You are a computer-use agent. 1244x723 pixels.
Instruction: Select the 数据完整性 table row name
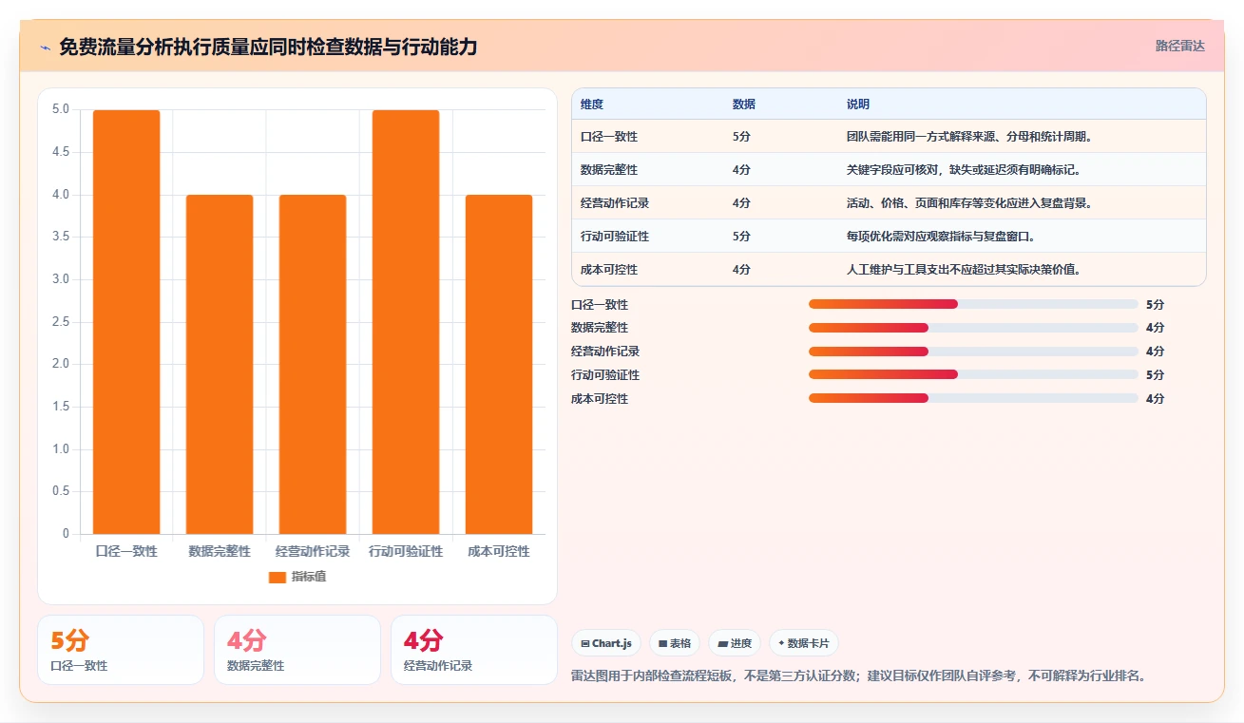click(609, 170)
